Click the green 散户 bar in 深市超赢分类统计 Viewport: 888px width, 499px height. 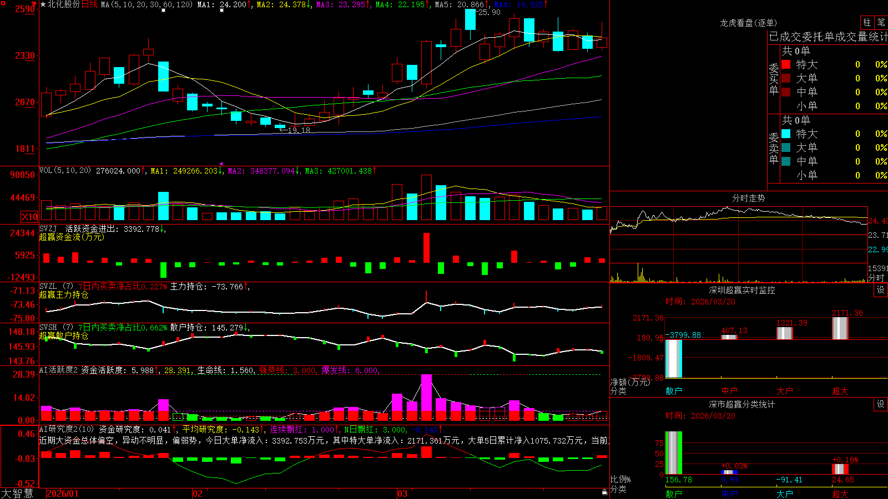674,452
